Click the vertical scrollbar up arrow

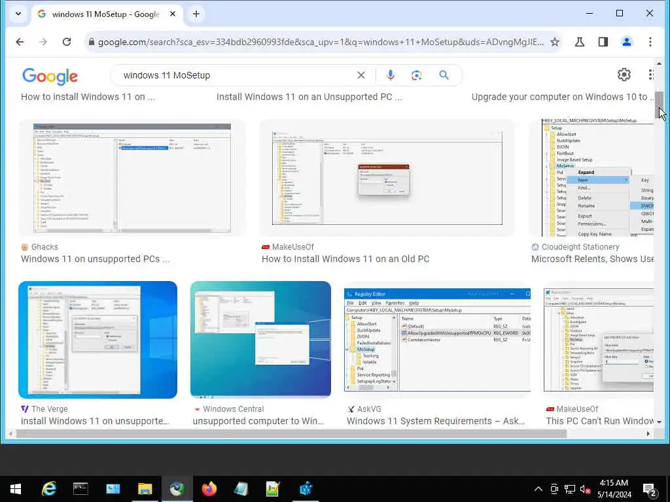660,63
